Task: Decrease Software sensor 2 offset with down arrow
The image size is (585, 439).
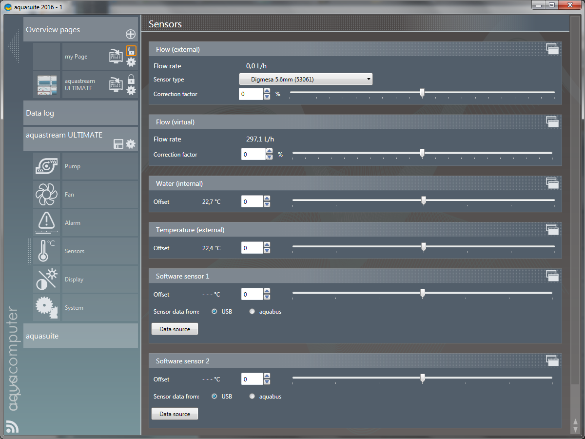Action: coord(267,382)
